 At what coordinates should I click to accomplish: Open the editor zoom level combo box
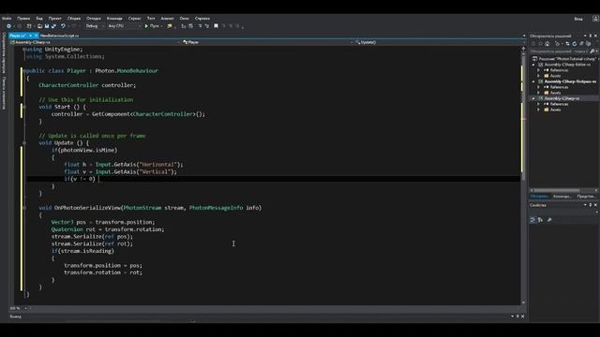[19, 308]
